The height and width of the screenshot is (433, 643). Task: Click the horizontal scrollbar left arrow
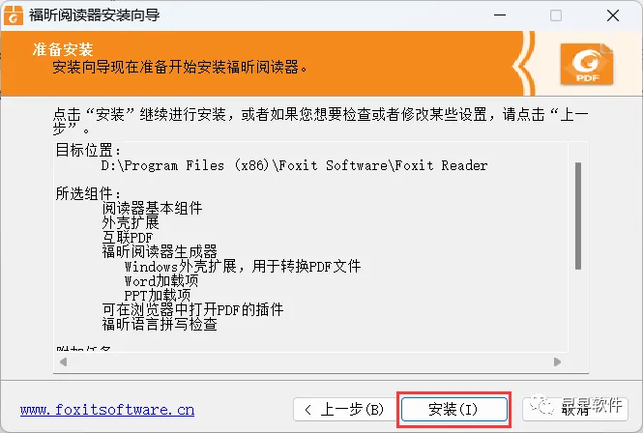pos(63,362)
